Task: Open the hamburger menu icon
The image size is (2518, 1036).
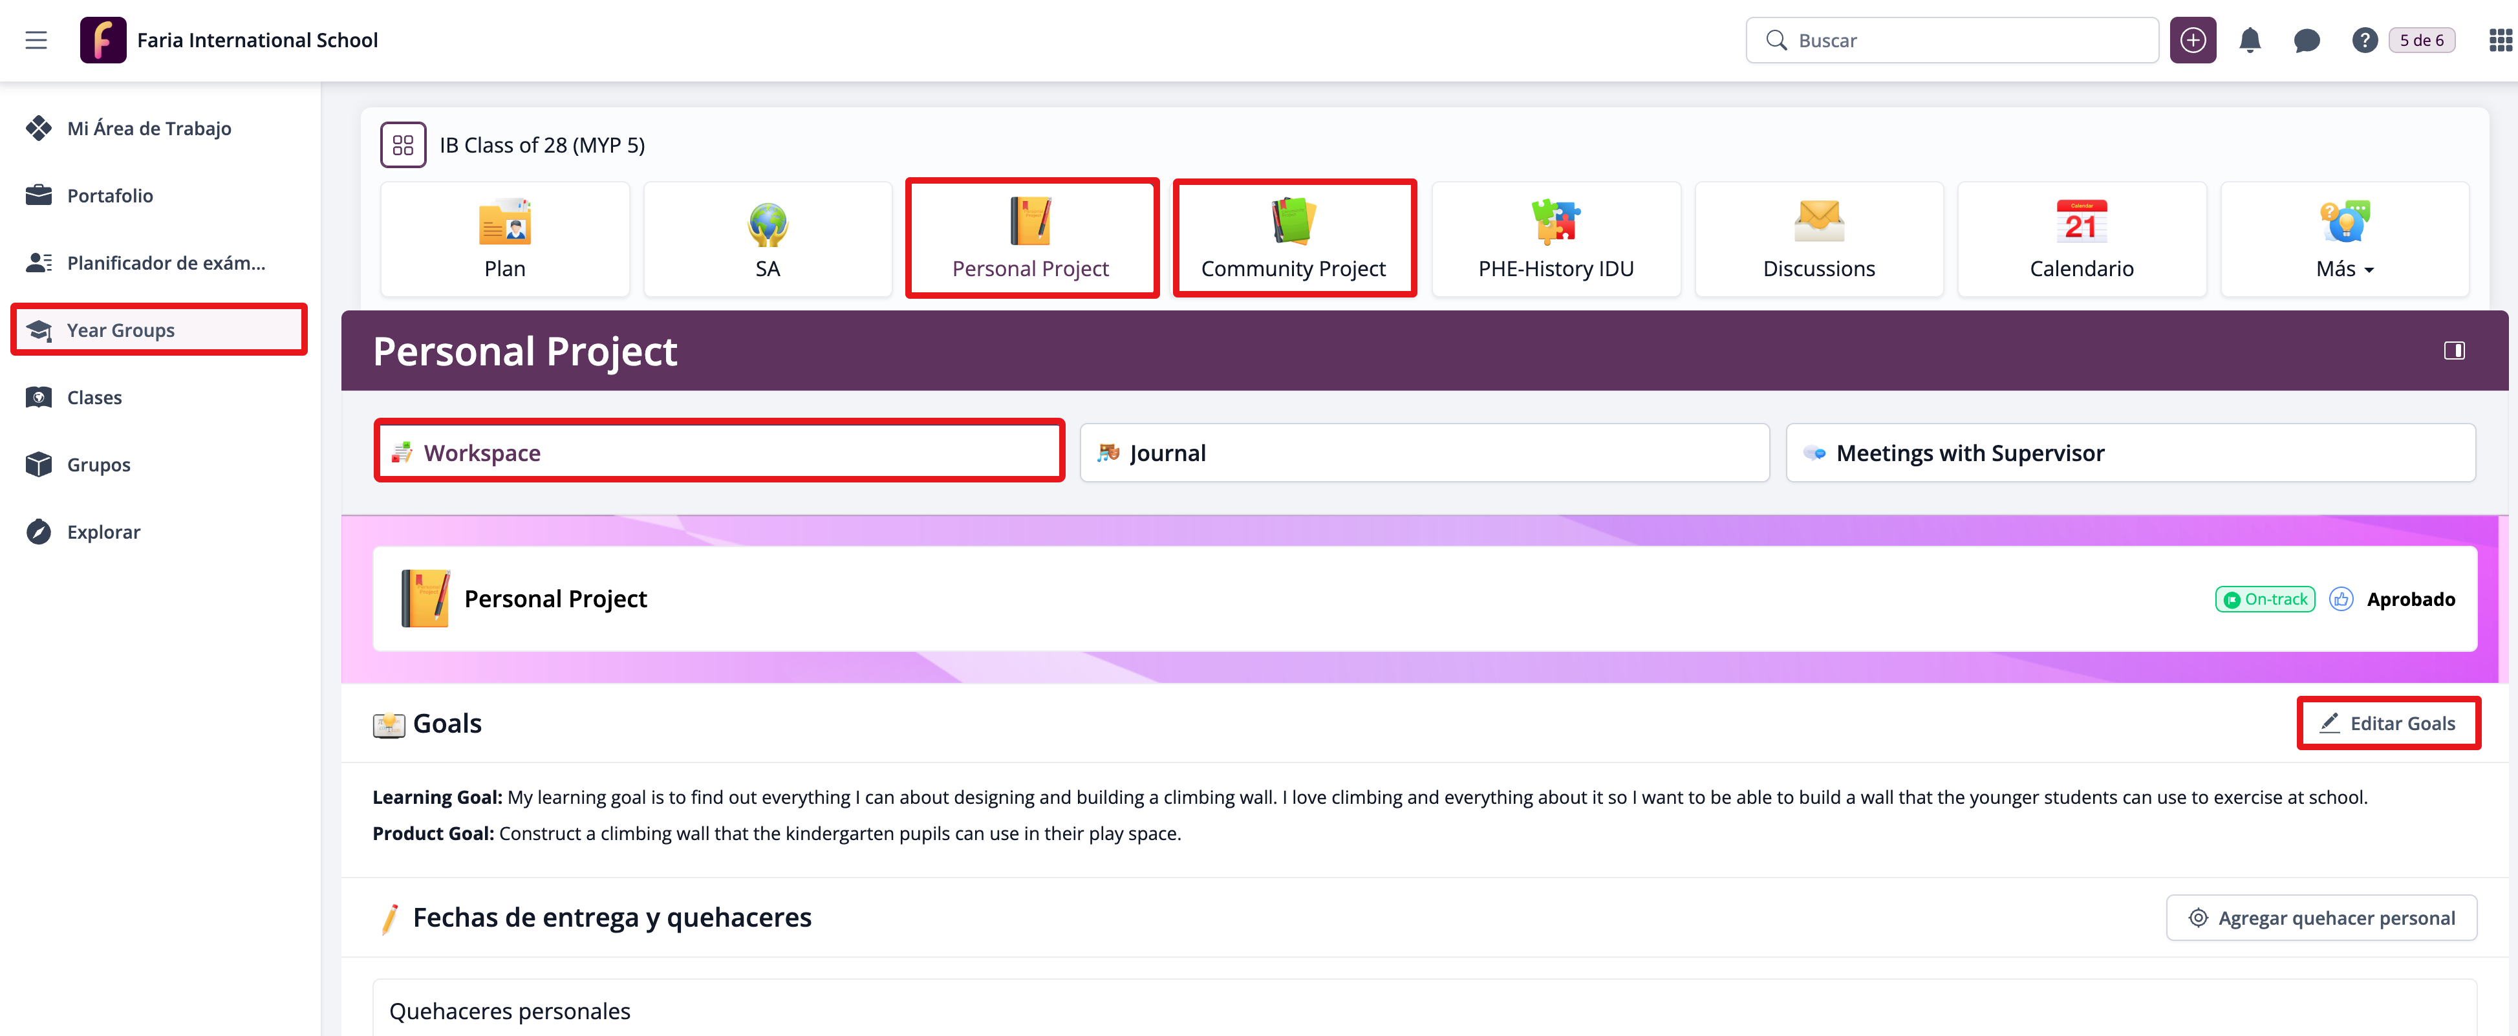Action: tap(36, 40)
